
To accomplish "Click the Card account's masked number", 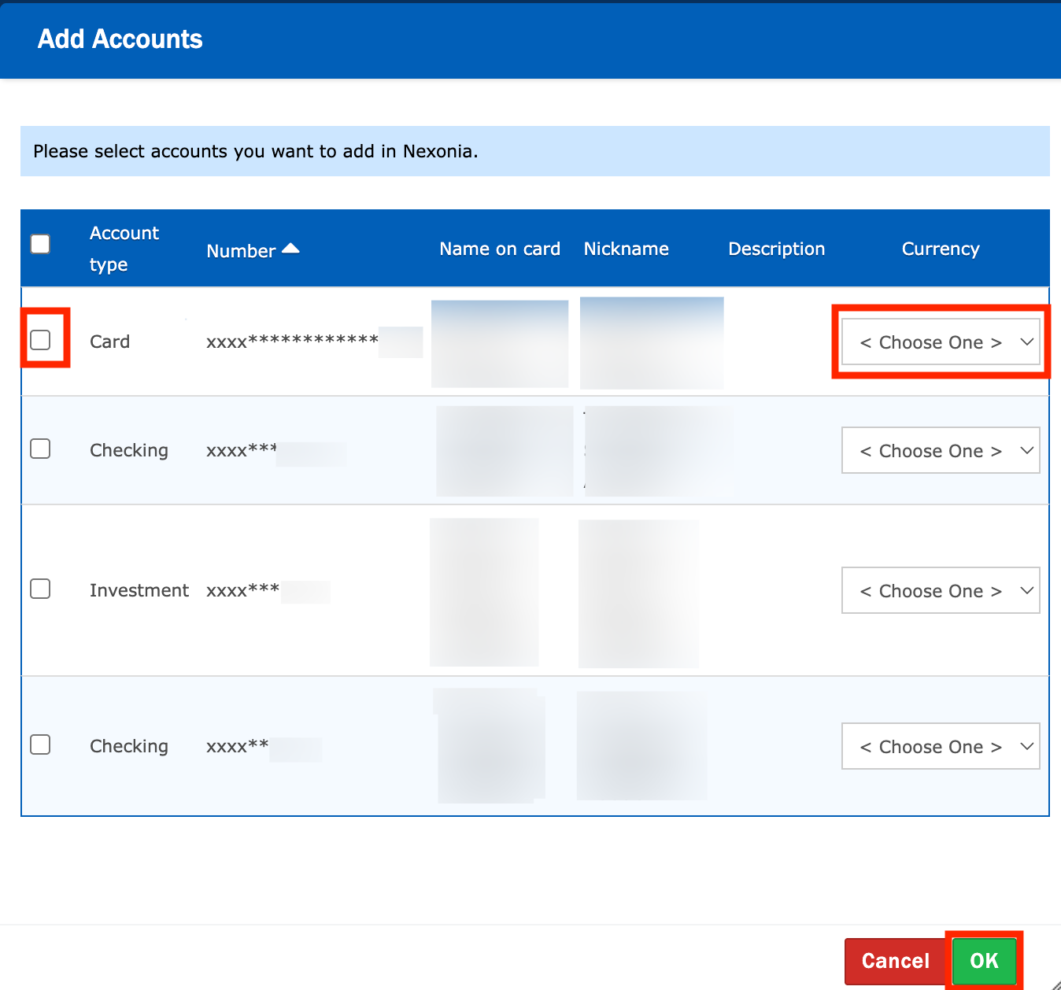I will pyautogui.click(x=293, y=342).
